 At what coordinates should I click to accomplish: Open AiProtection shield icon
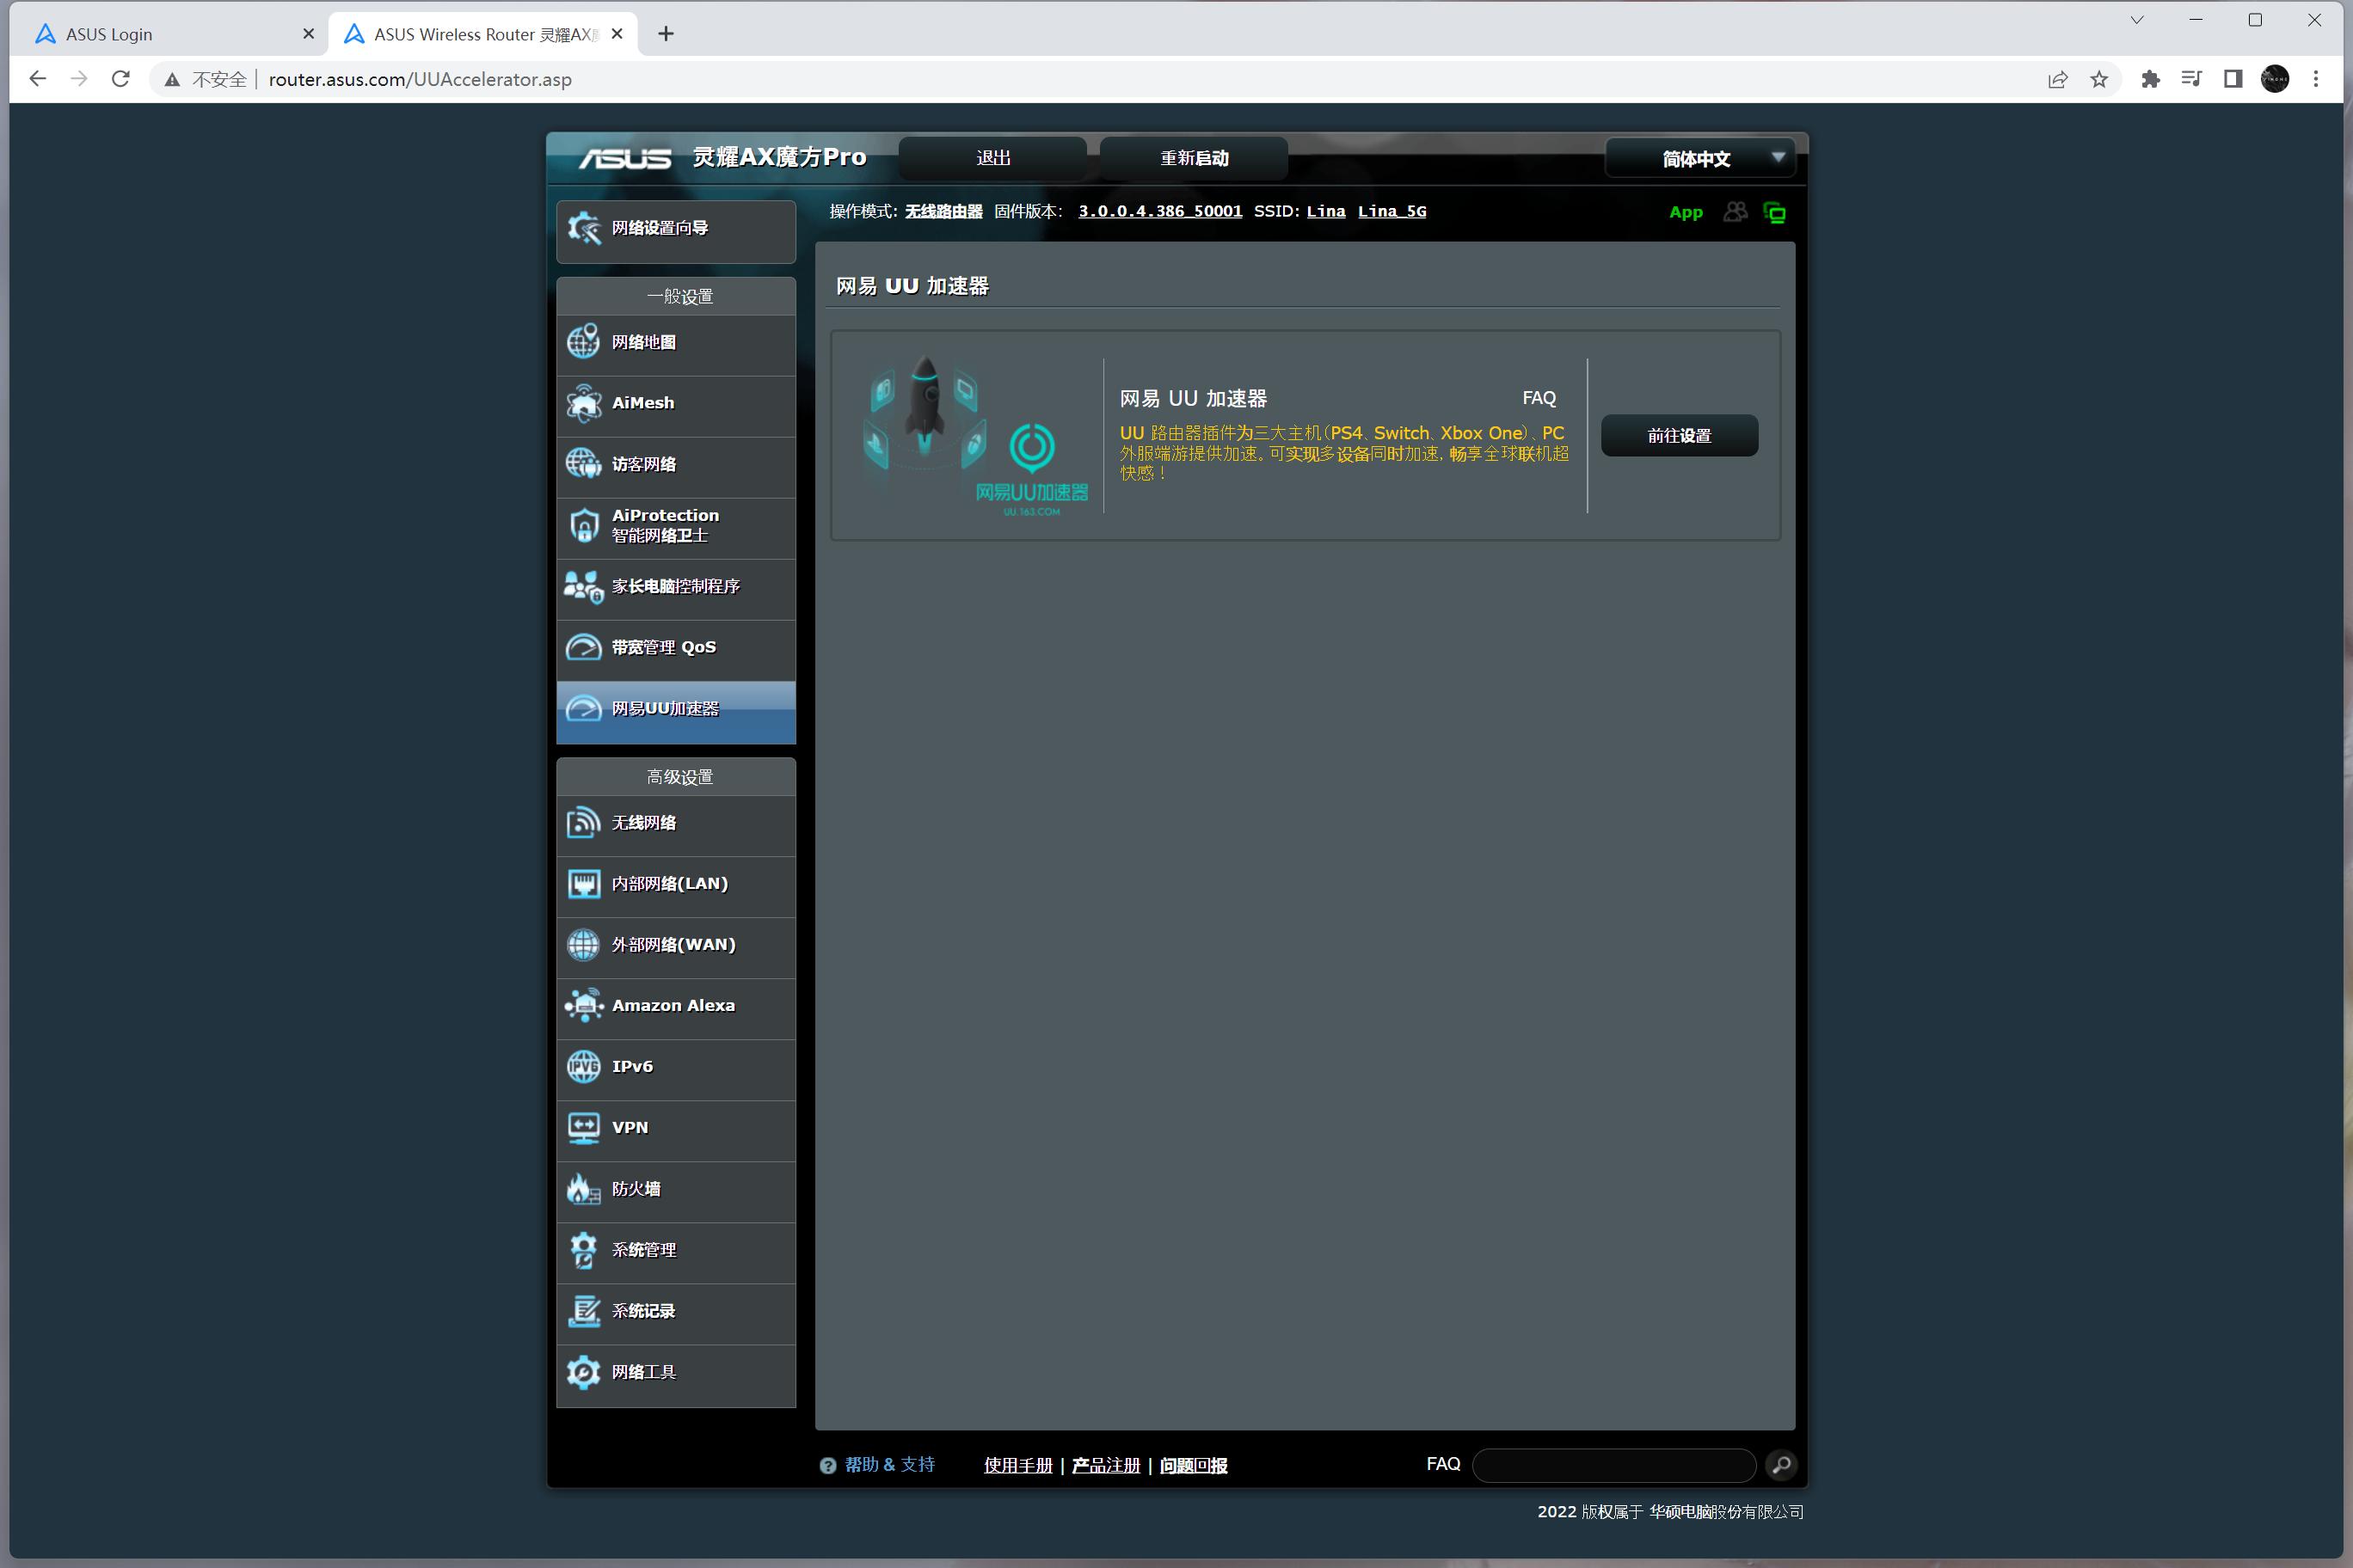(x=583, y=525)
